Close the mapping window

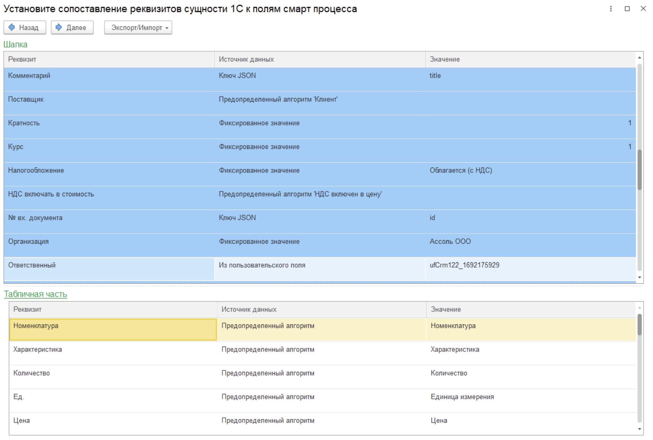(x=643, y=9)
